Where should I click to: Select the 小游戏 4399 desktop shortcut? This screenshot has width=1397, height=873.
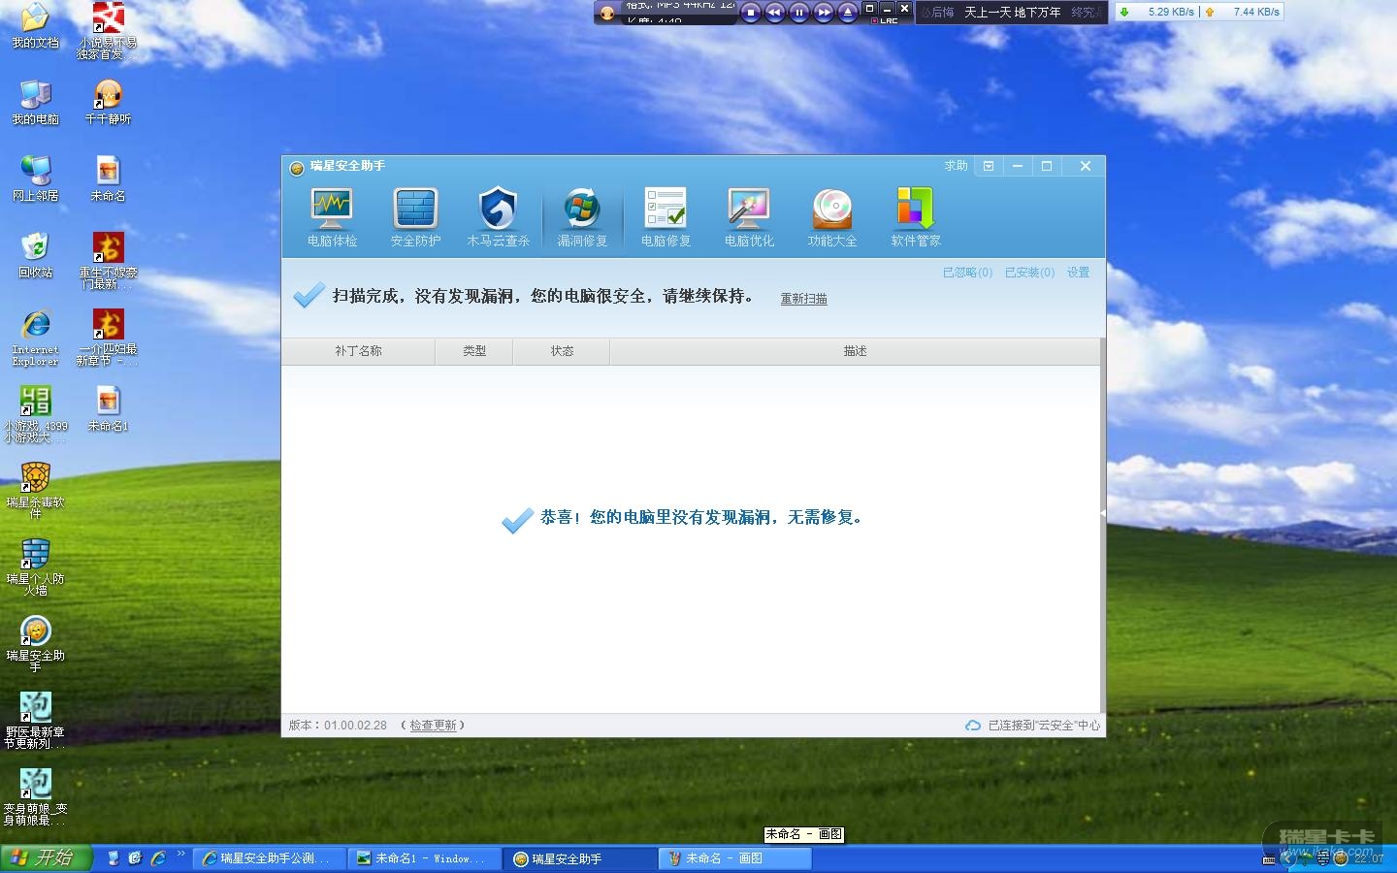click(35, 414)
